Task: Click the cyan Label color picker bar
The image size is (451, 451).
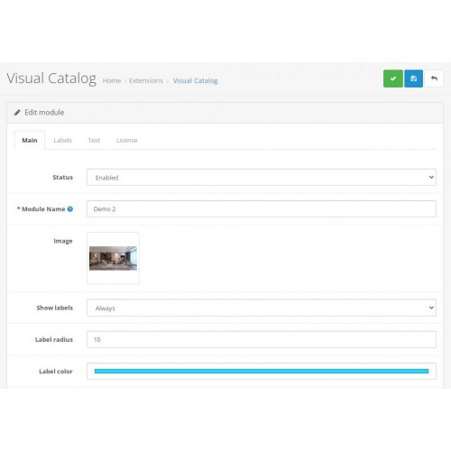Action: [262, 371]
